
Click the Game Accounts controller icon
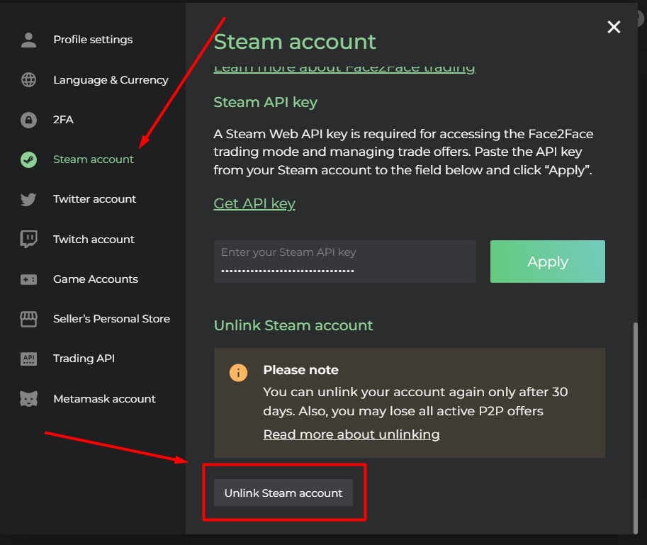click(x=28, y=279)
